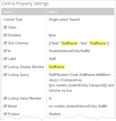Image resolution: width=116 pixels, height=121 pixels.
Task: Click the edit icon beside Lookup Value Member
Action: click(5, 98)
